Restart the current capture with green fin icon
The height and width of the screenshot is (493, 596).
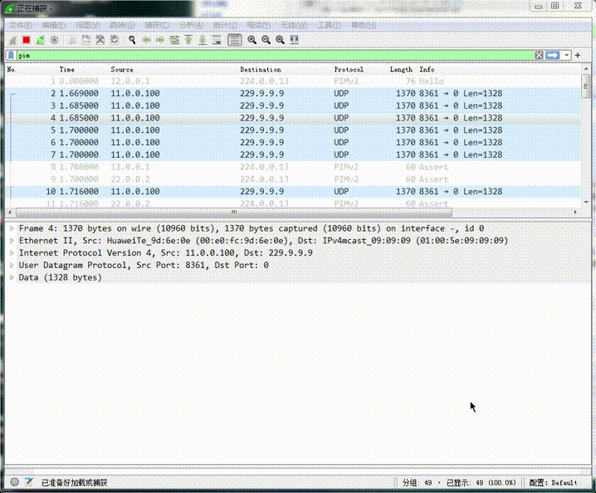pos(40,40)
